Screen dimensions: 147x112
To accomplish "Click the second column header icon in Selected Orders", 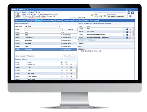I will tap(66, 62).
